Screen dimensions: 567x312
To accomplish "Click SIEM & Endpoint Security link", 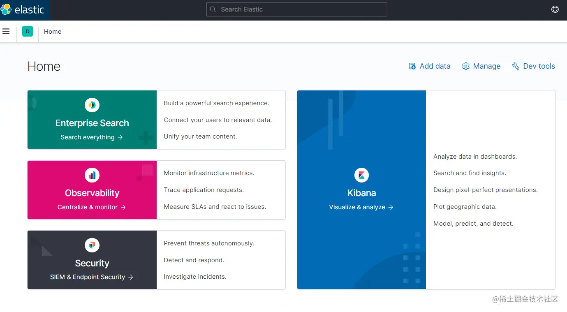I will tap(92, 277).
